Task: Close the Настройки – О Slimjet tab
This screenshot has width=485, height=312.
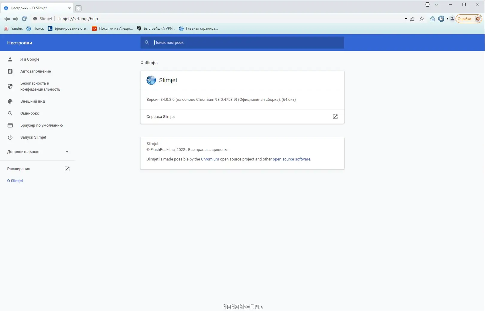Action: (x=69, y=8)
